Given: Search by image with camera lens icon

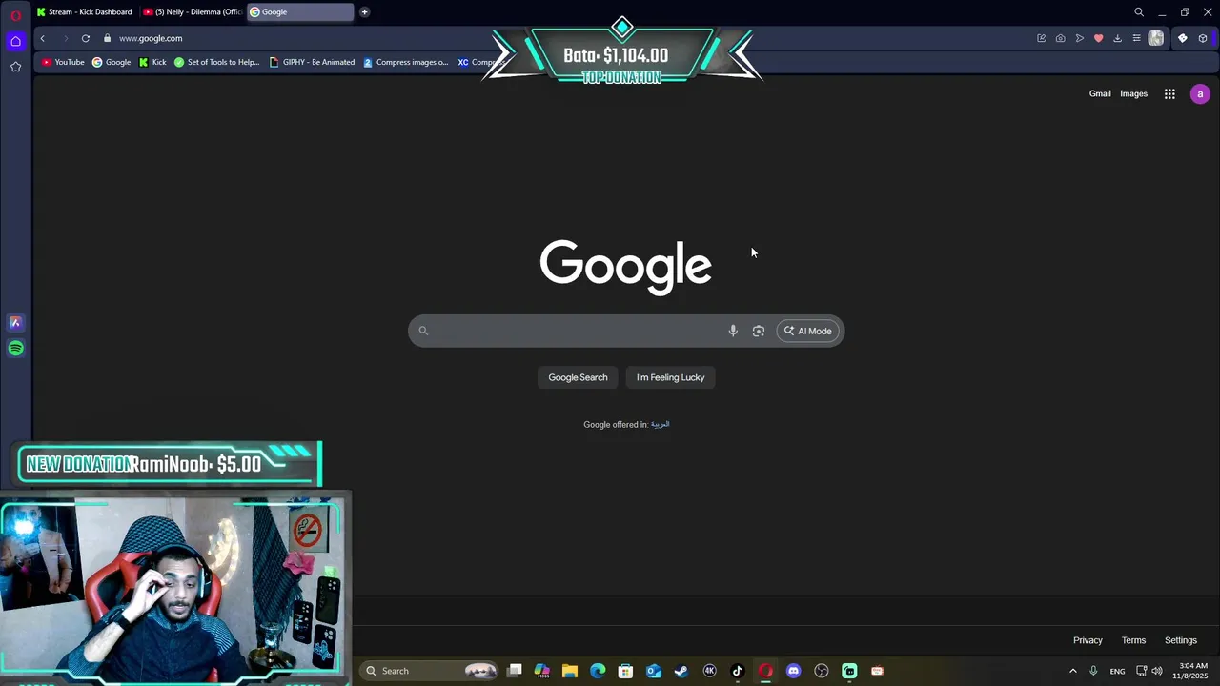Looking at the screenshot, I should pyautogui.click(x=759, y=331).
